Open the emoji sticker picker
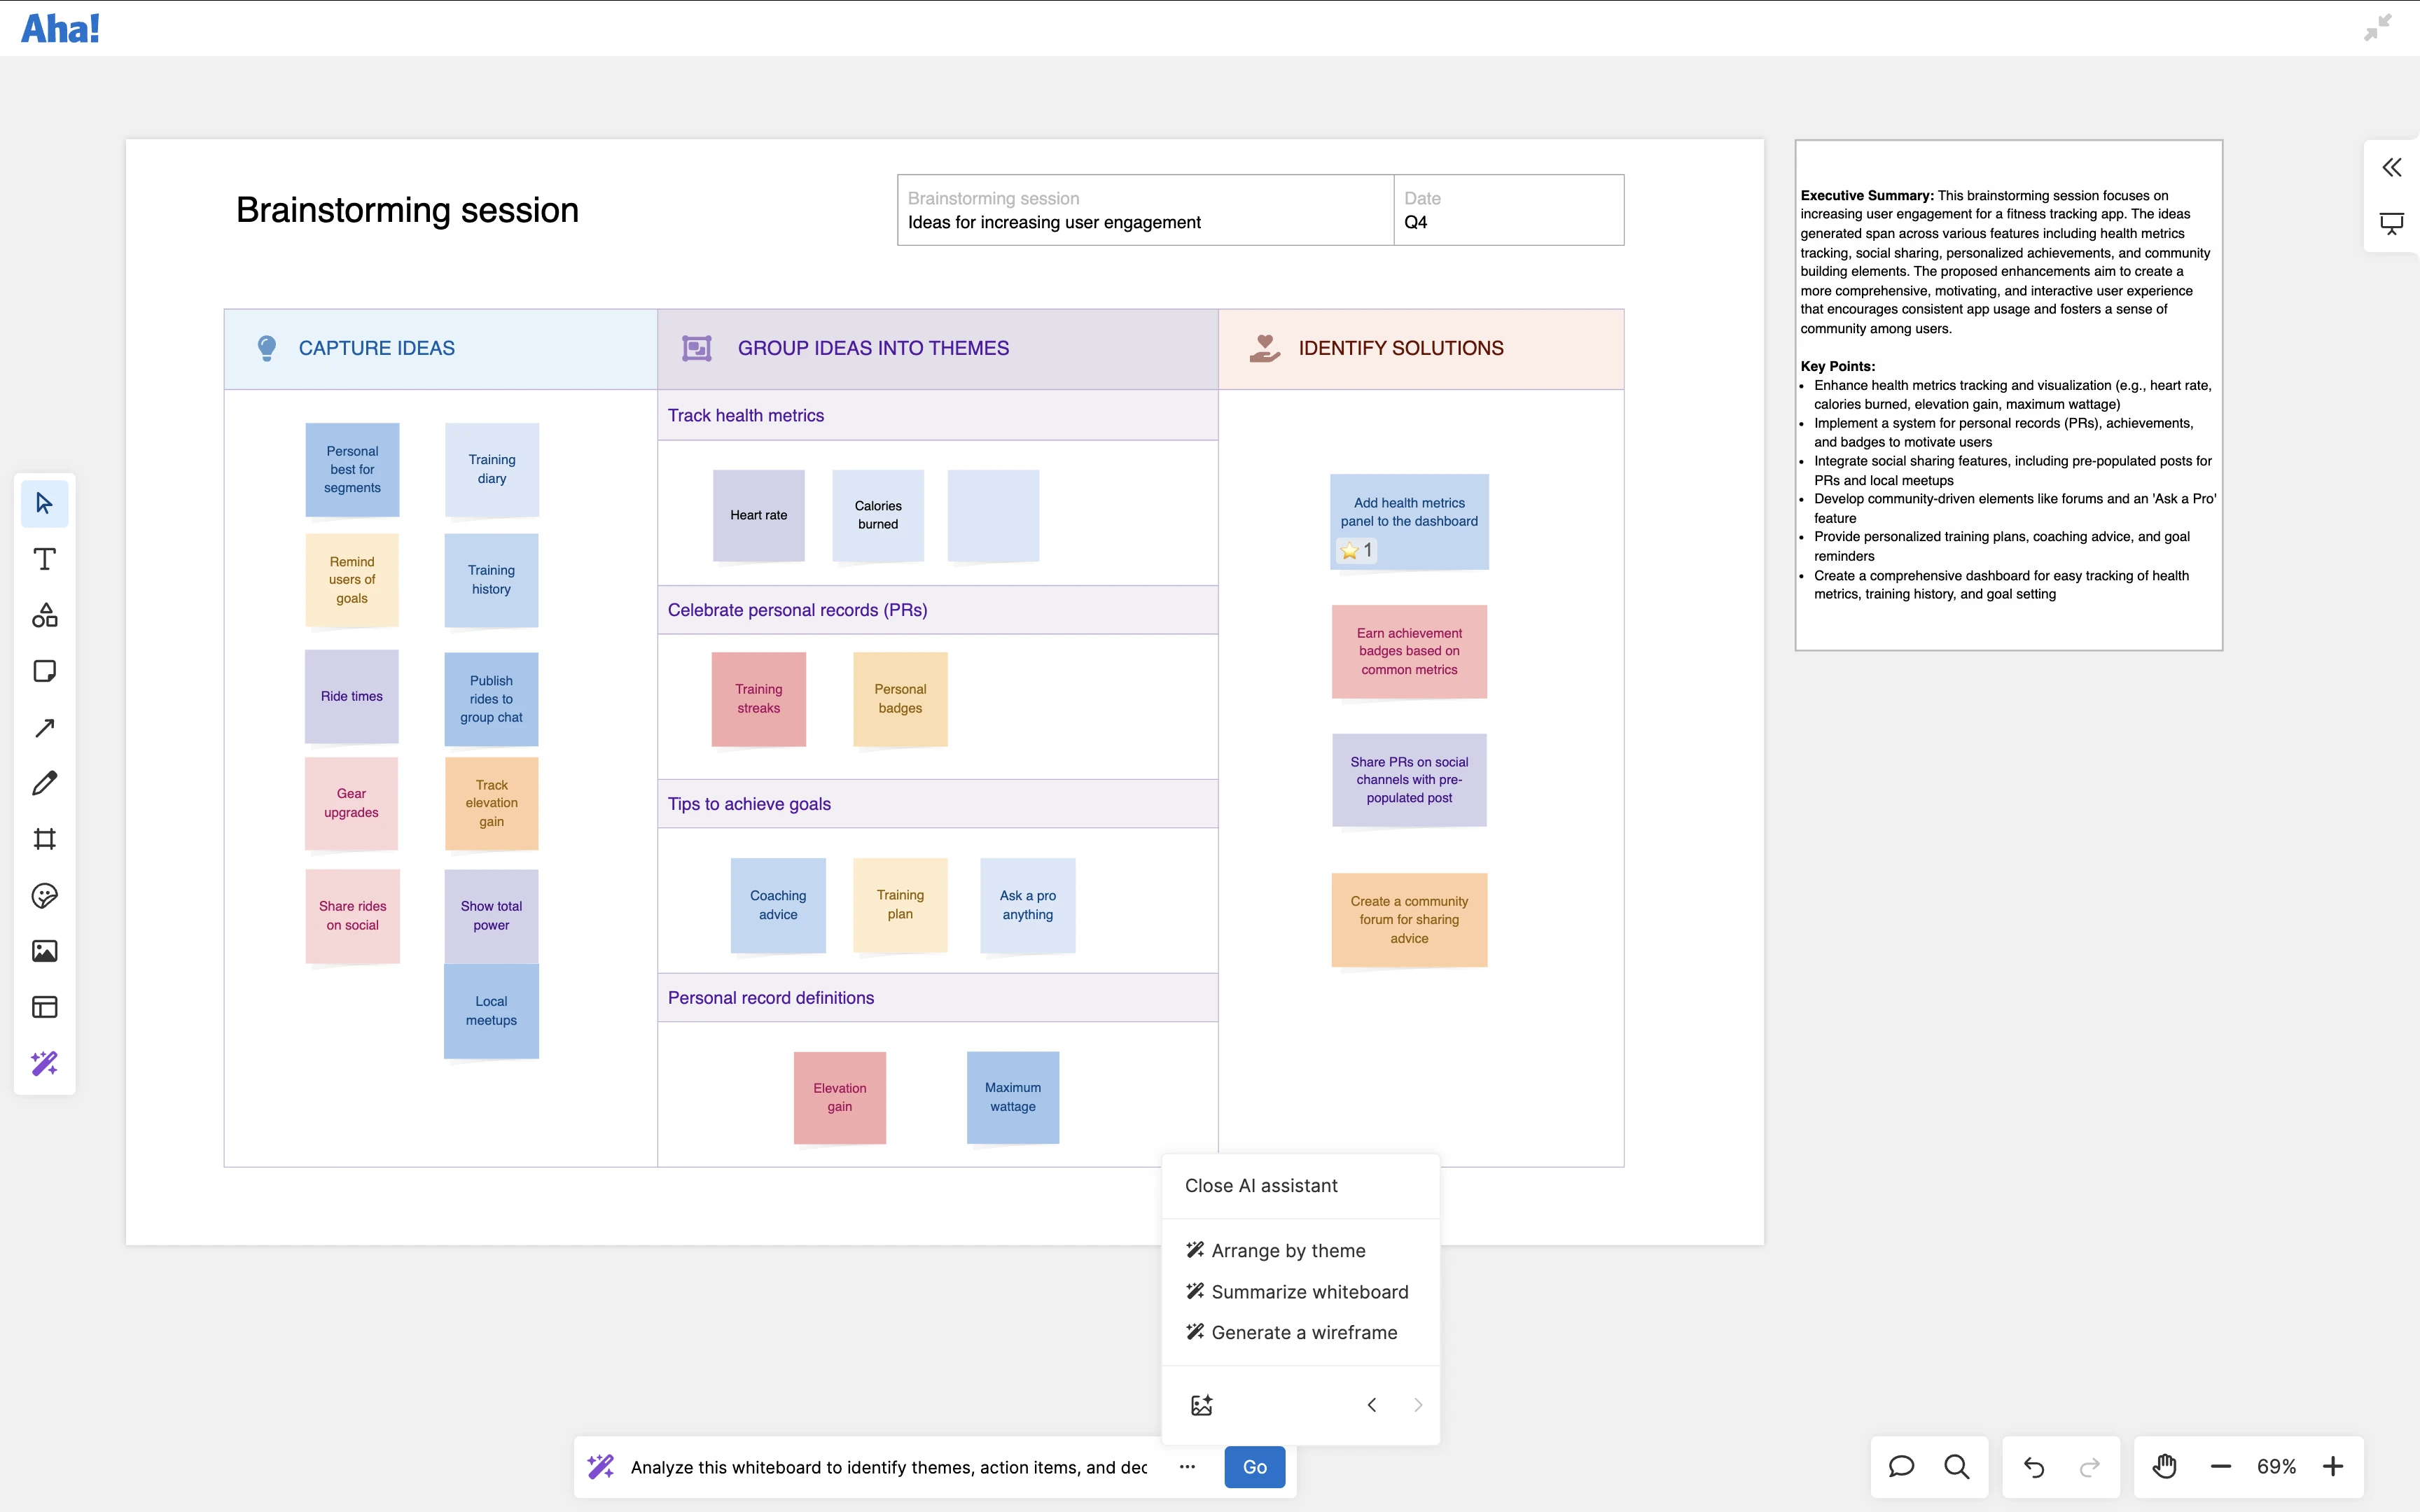 [x=44, y=895]
